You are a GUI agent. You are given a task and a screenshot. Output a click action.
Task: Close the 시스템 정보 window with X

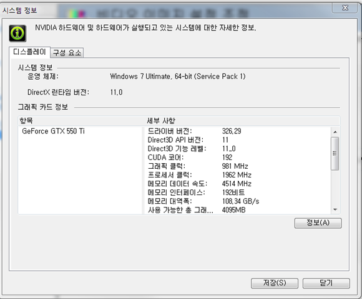pos(345,8)
